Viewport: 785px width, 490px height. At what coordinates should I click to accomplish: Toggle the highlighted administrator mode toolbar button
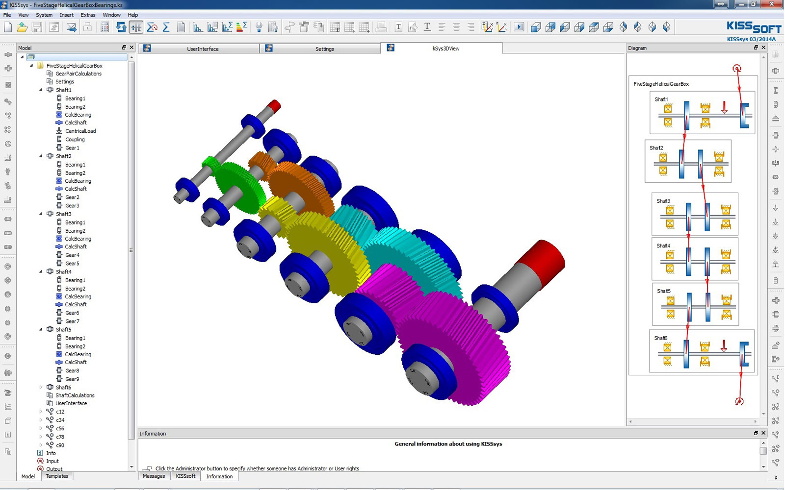click(136, 27)
